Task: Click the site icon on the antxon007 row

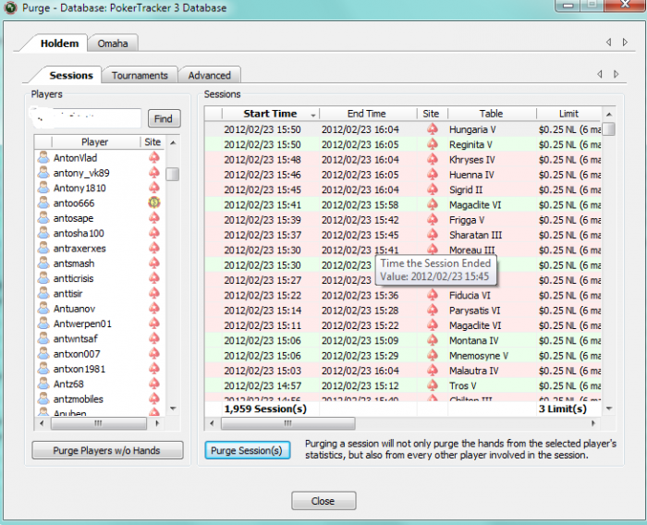Action: tap(154, 354)
